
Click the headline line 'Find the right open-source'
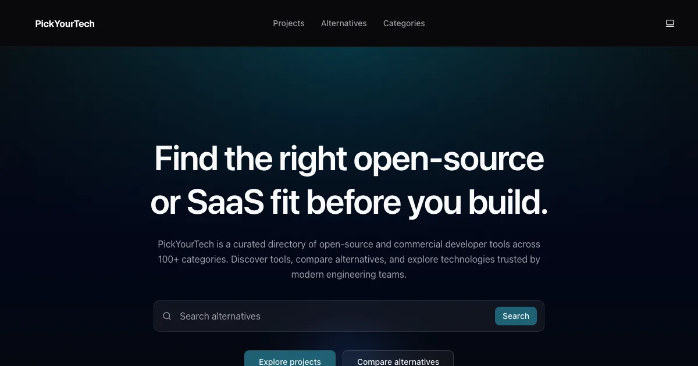coord(349,159)
